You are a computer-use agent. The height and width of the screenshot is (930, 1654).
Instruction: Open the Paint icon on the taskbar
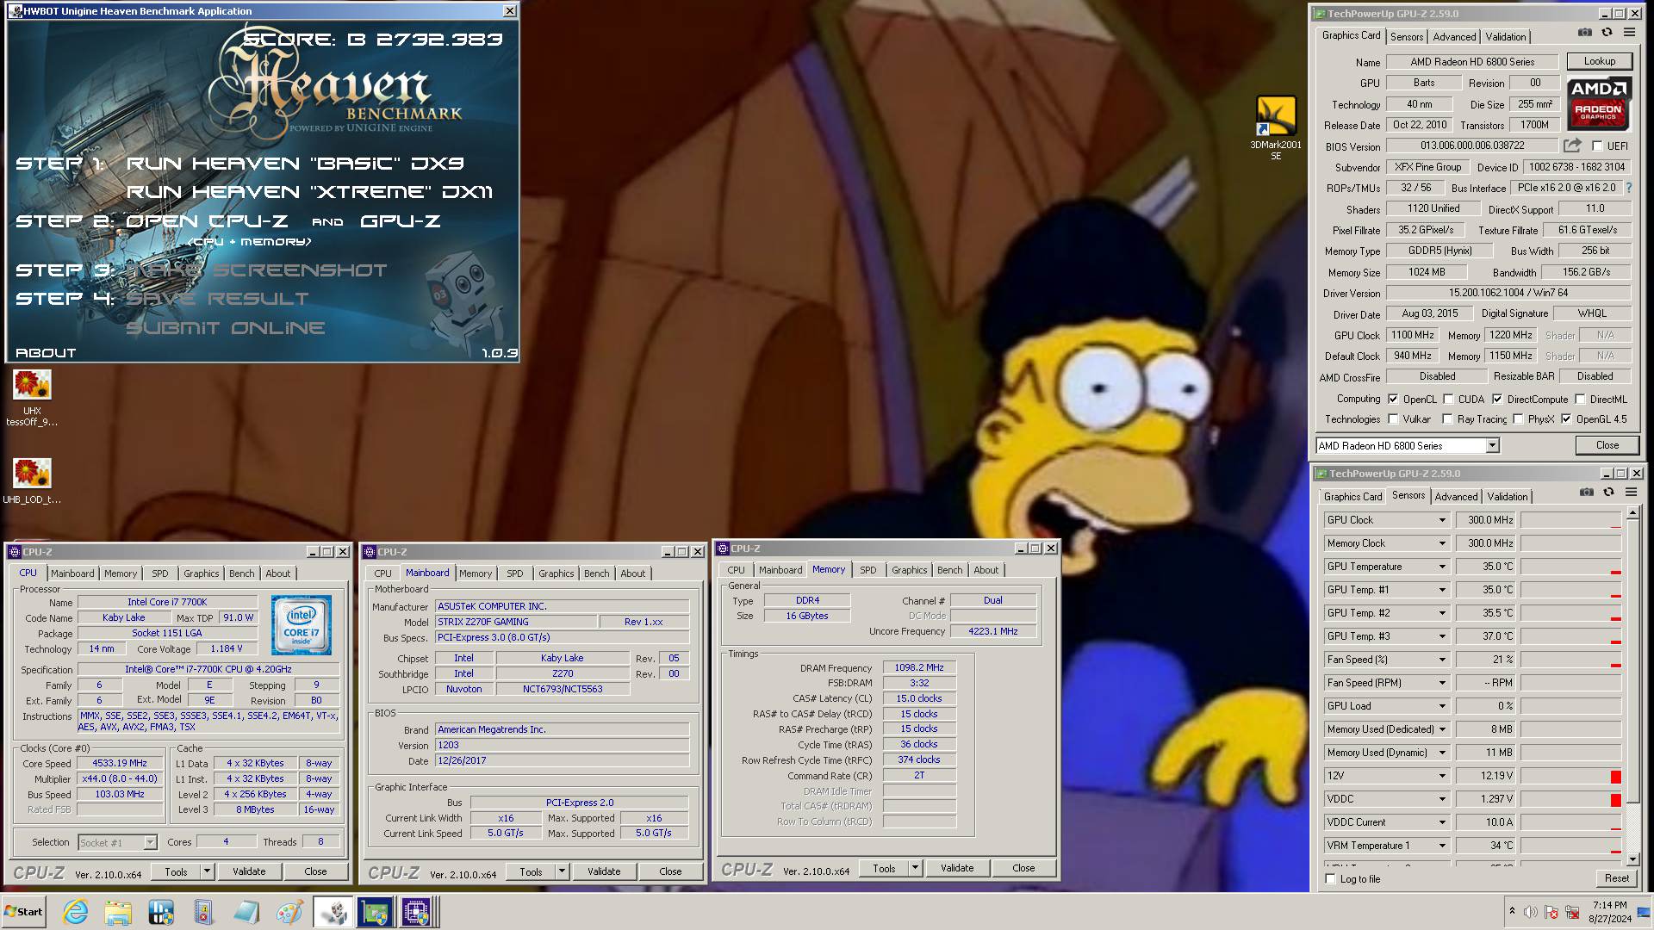(289, 912)
